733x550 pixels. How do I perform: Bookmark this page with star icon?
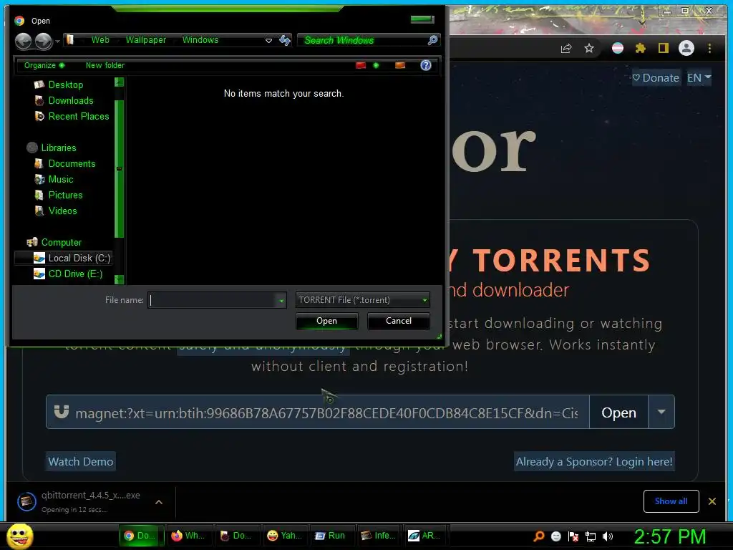589,48
